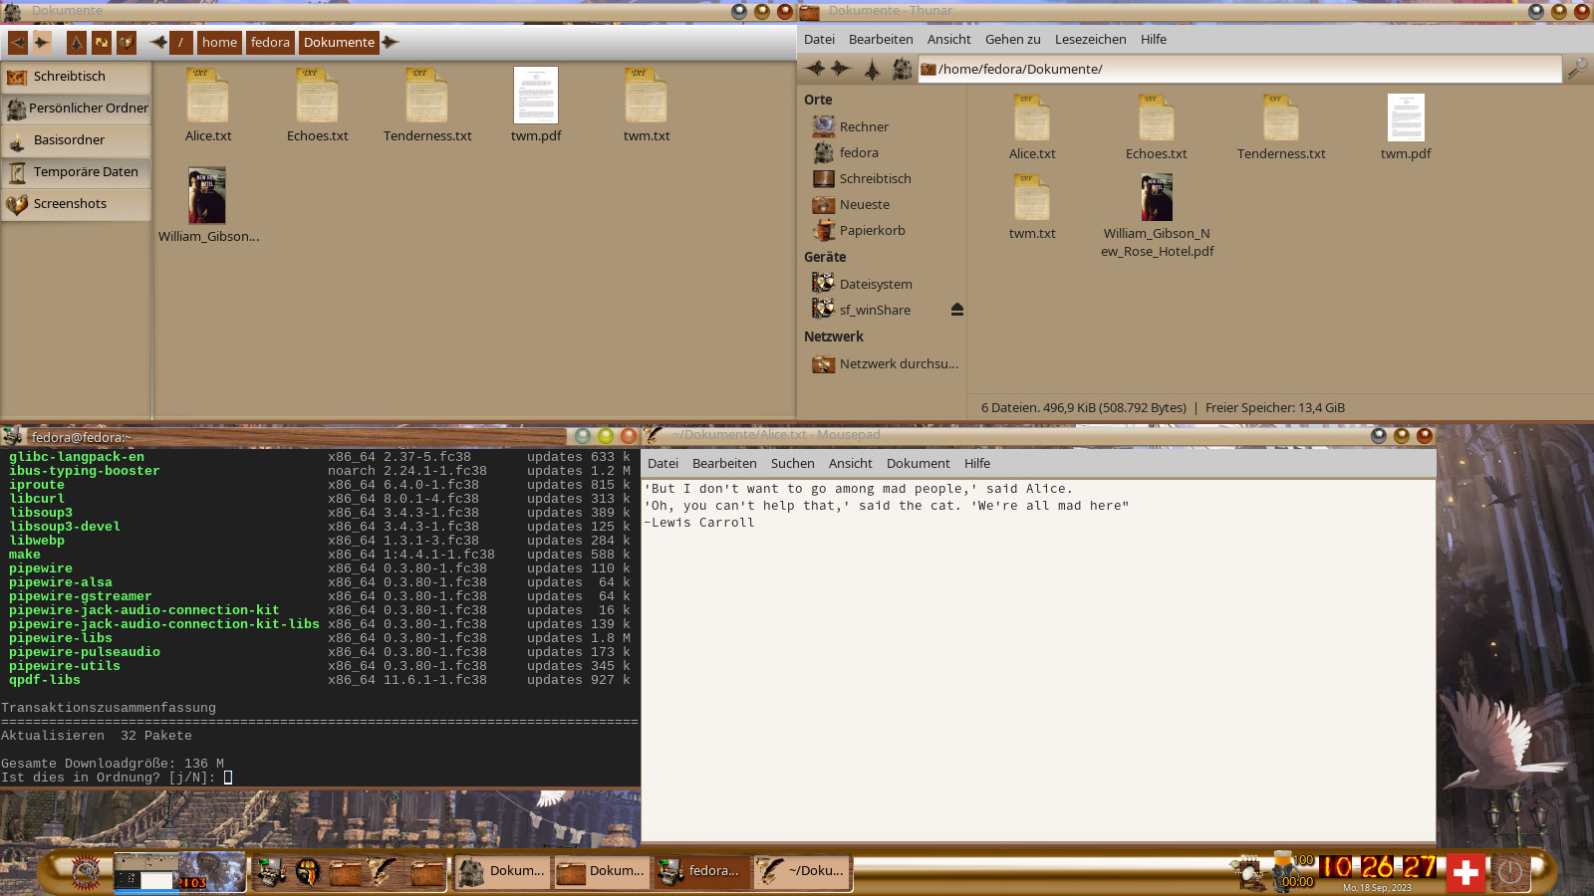This screenshot has height=896, width=1594.
Task: Reload folder in left Dokumente file manager
Action: (x=101, y=42)
